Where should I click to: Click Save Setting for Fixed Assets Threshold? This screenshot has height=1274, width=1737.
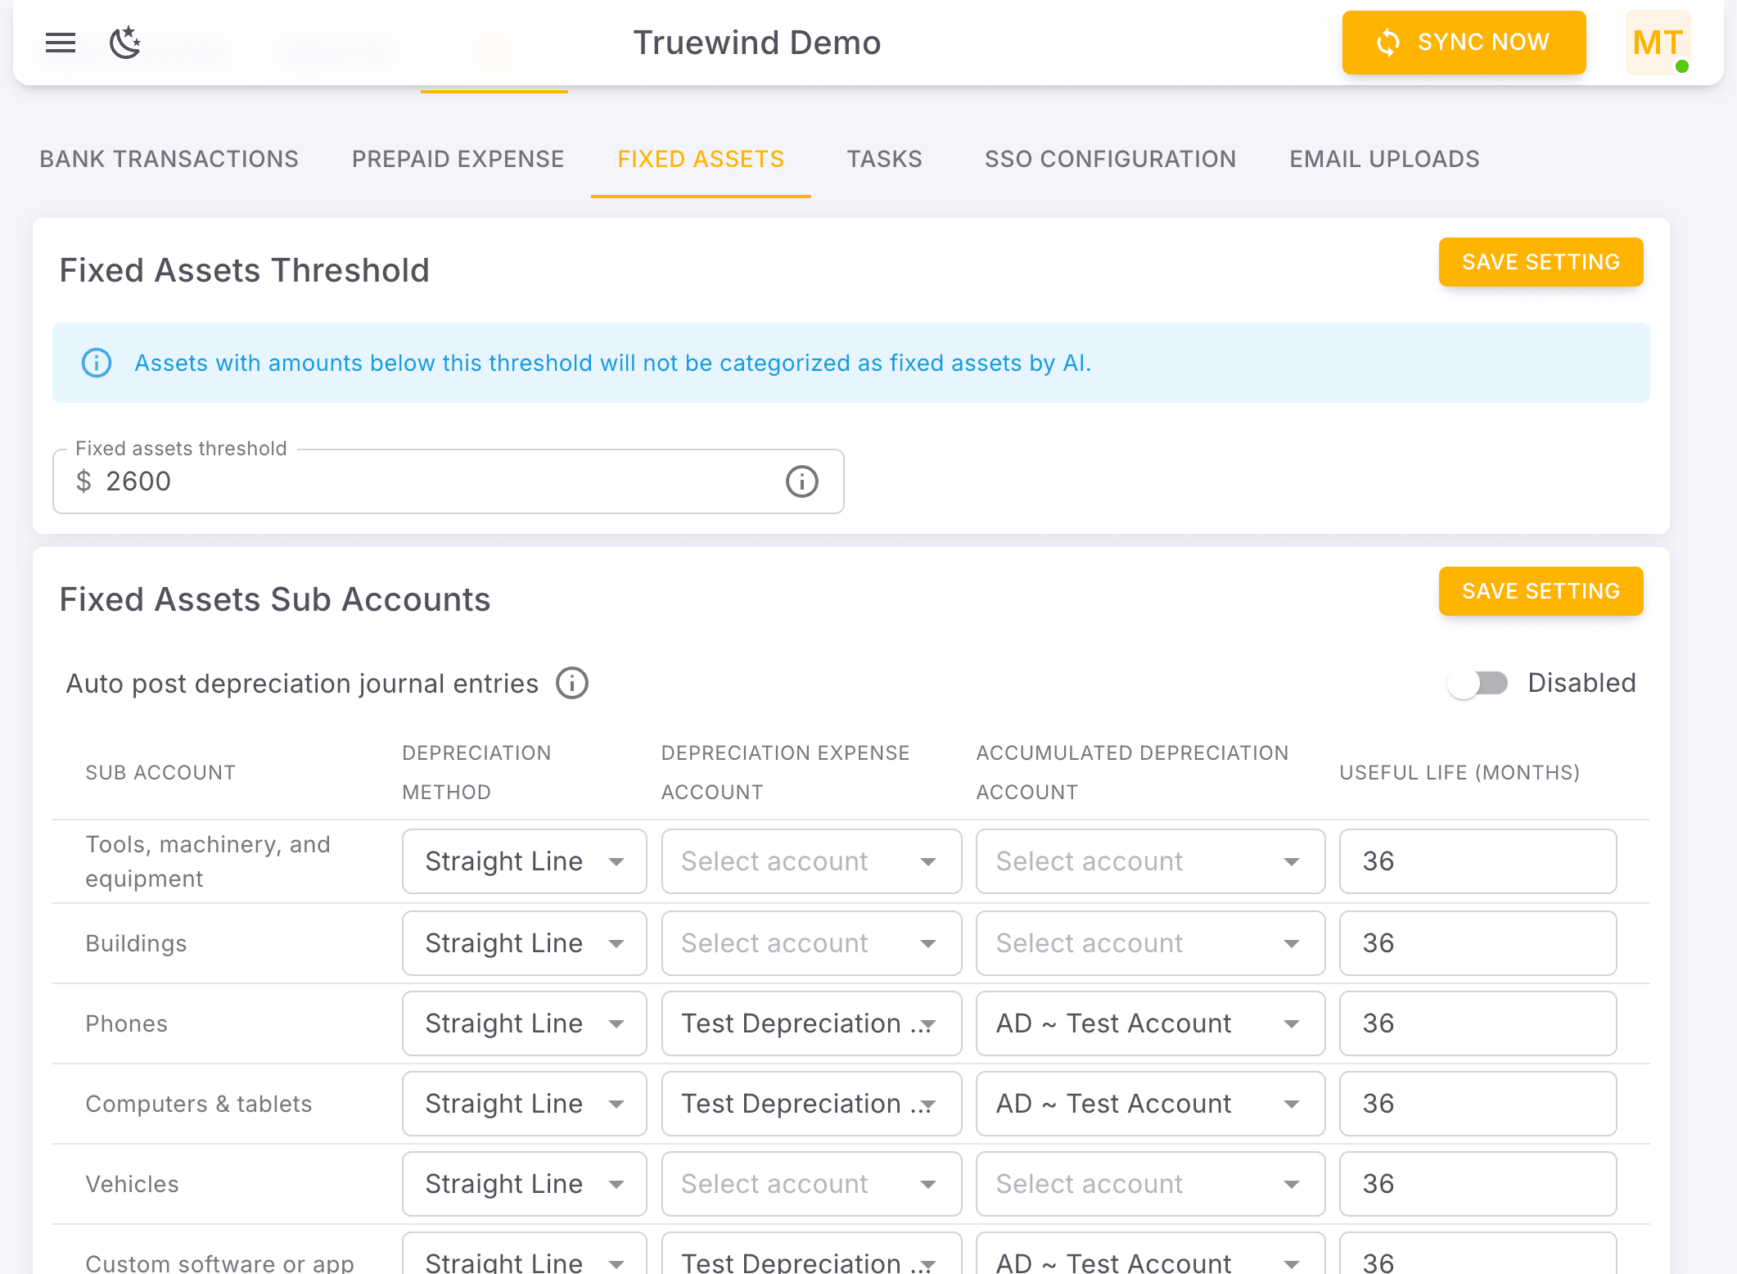pos(1541,262)
